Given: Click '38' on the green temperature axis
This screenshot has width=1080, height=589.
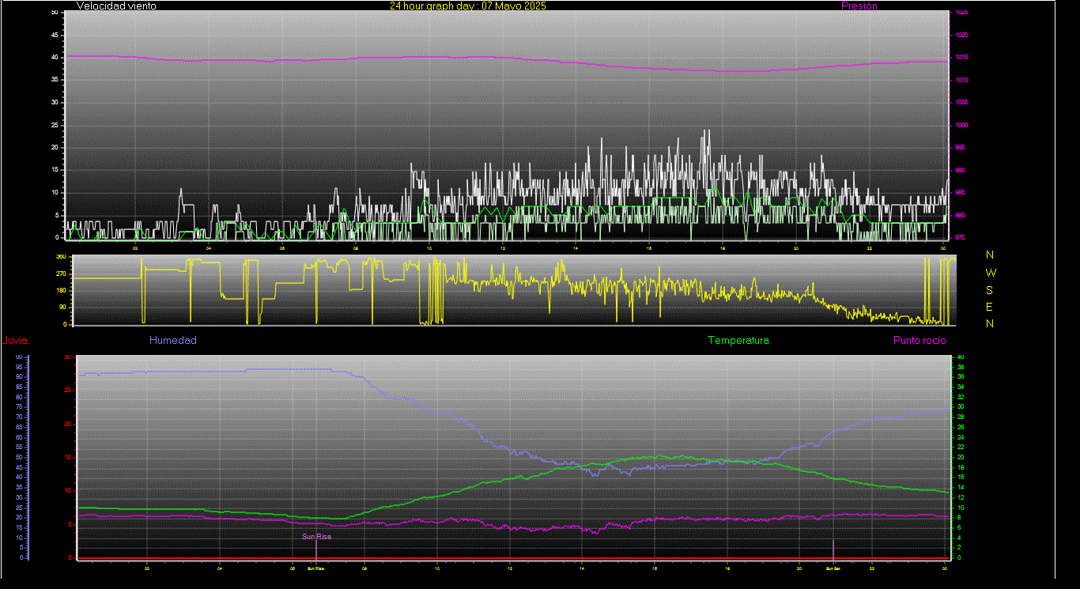Looking at the screenshot, I should tap(961, 367).
